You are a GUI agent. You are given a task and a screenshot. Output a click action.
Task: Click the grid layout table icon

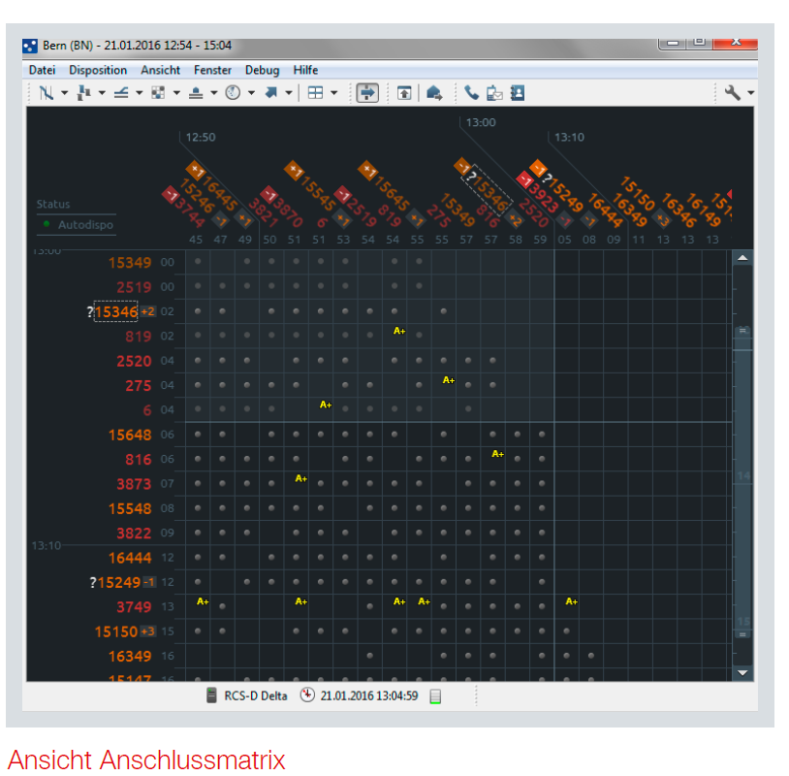pyautogui.click(x=315, y=93)
